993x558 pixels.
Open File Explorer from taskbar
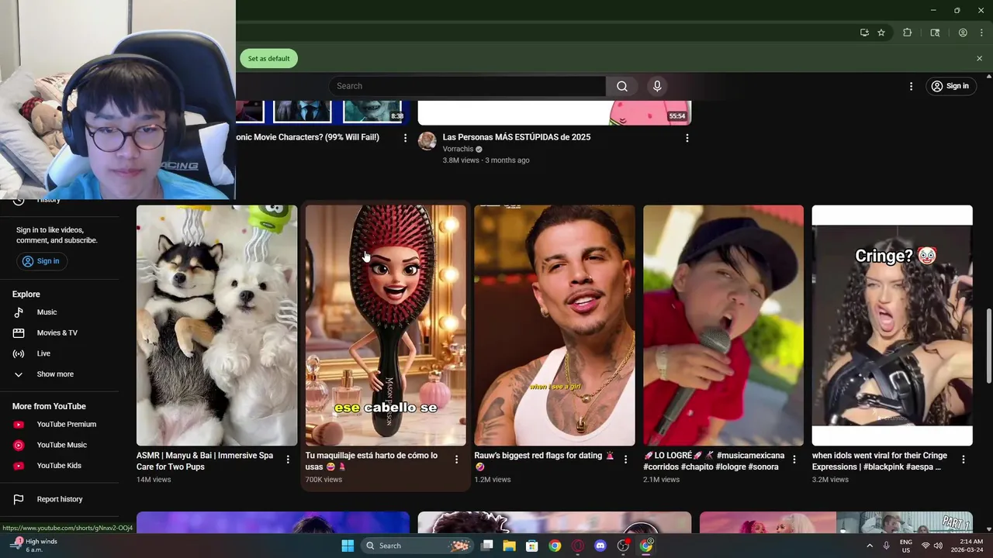(509, 546)
